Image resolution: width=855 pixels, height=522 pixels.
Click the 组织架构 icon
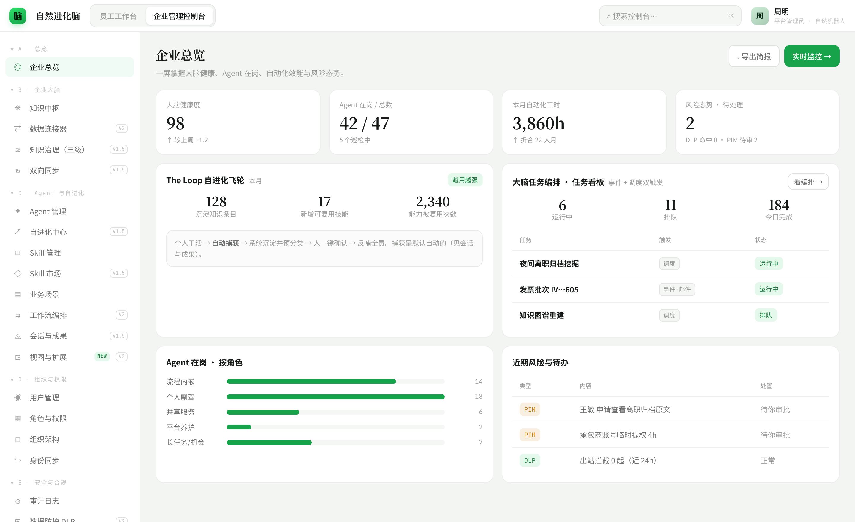click(18, 440)
